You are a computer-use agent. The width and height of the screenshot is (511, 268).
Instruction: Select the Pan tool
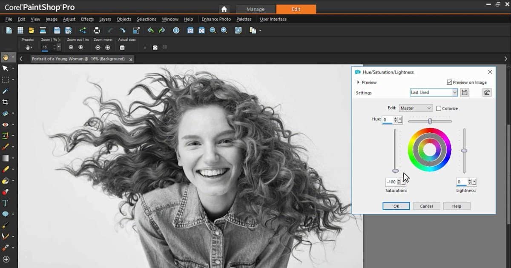6,57
